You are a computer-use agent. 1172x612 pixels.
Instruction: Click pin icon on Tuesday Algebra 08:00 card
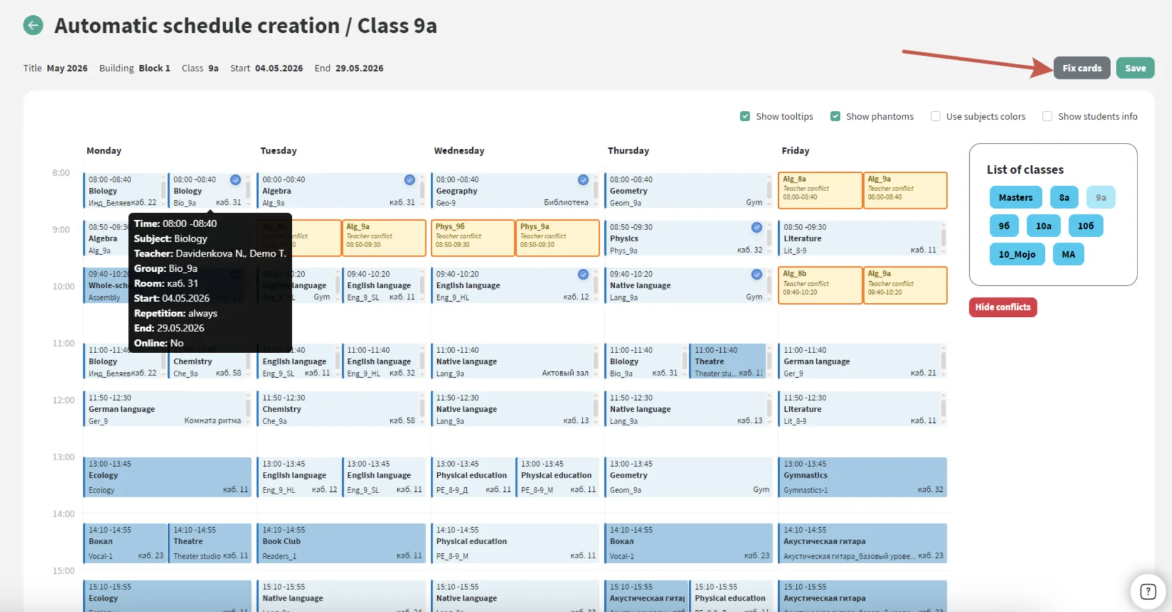click(410, 180)
